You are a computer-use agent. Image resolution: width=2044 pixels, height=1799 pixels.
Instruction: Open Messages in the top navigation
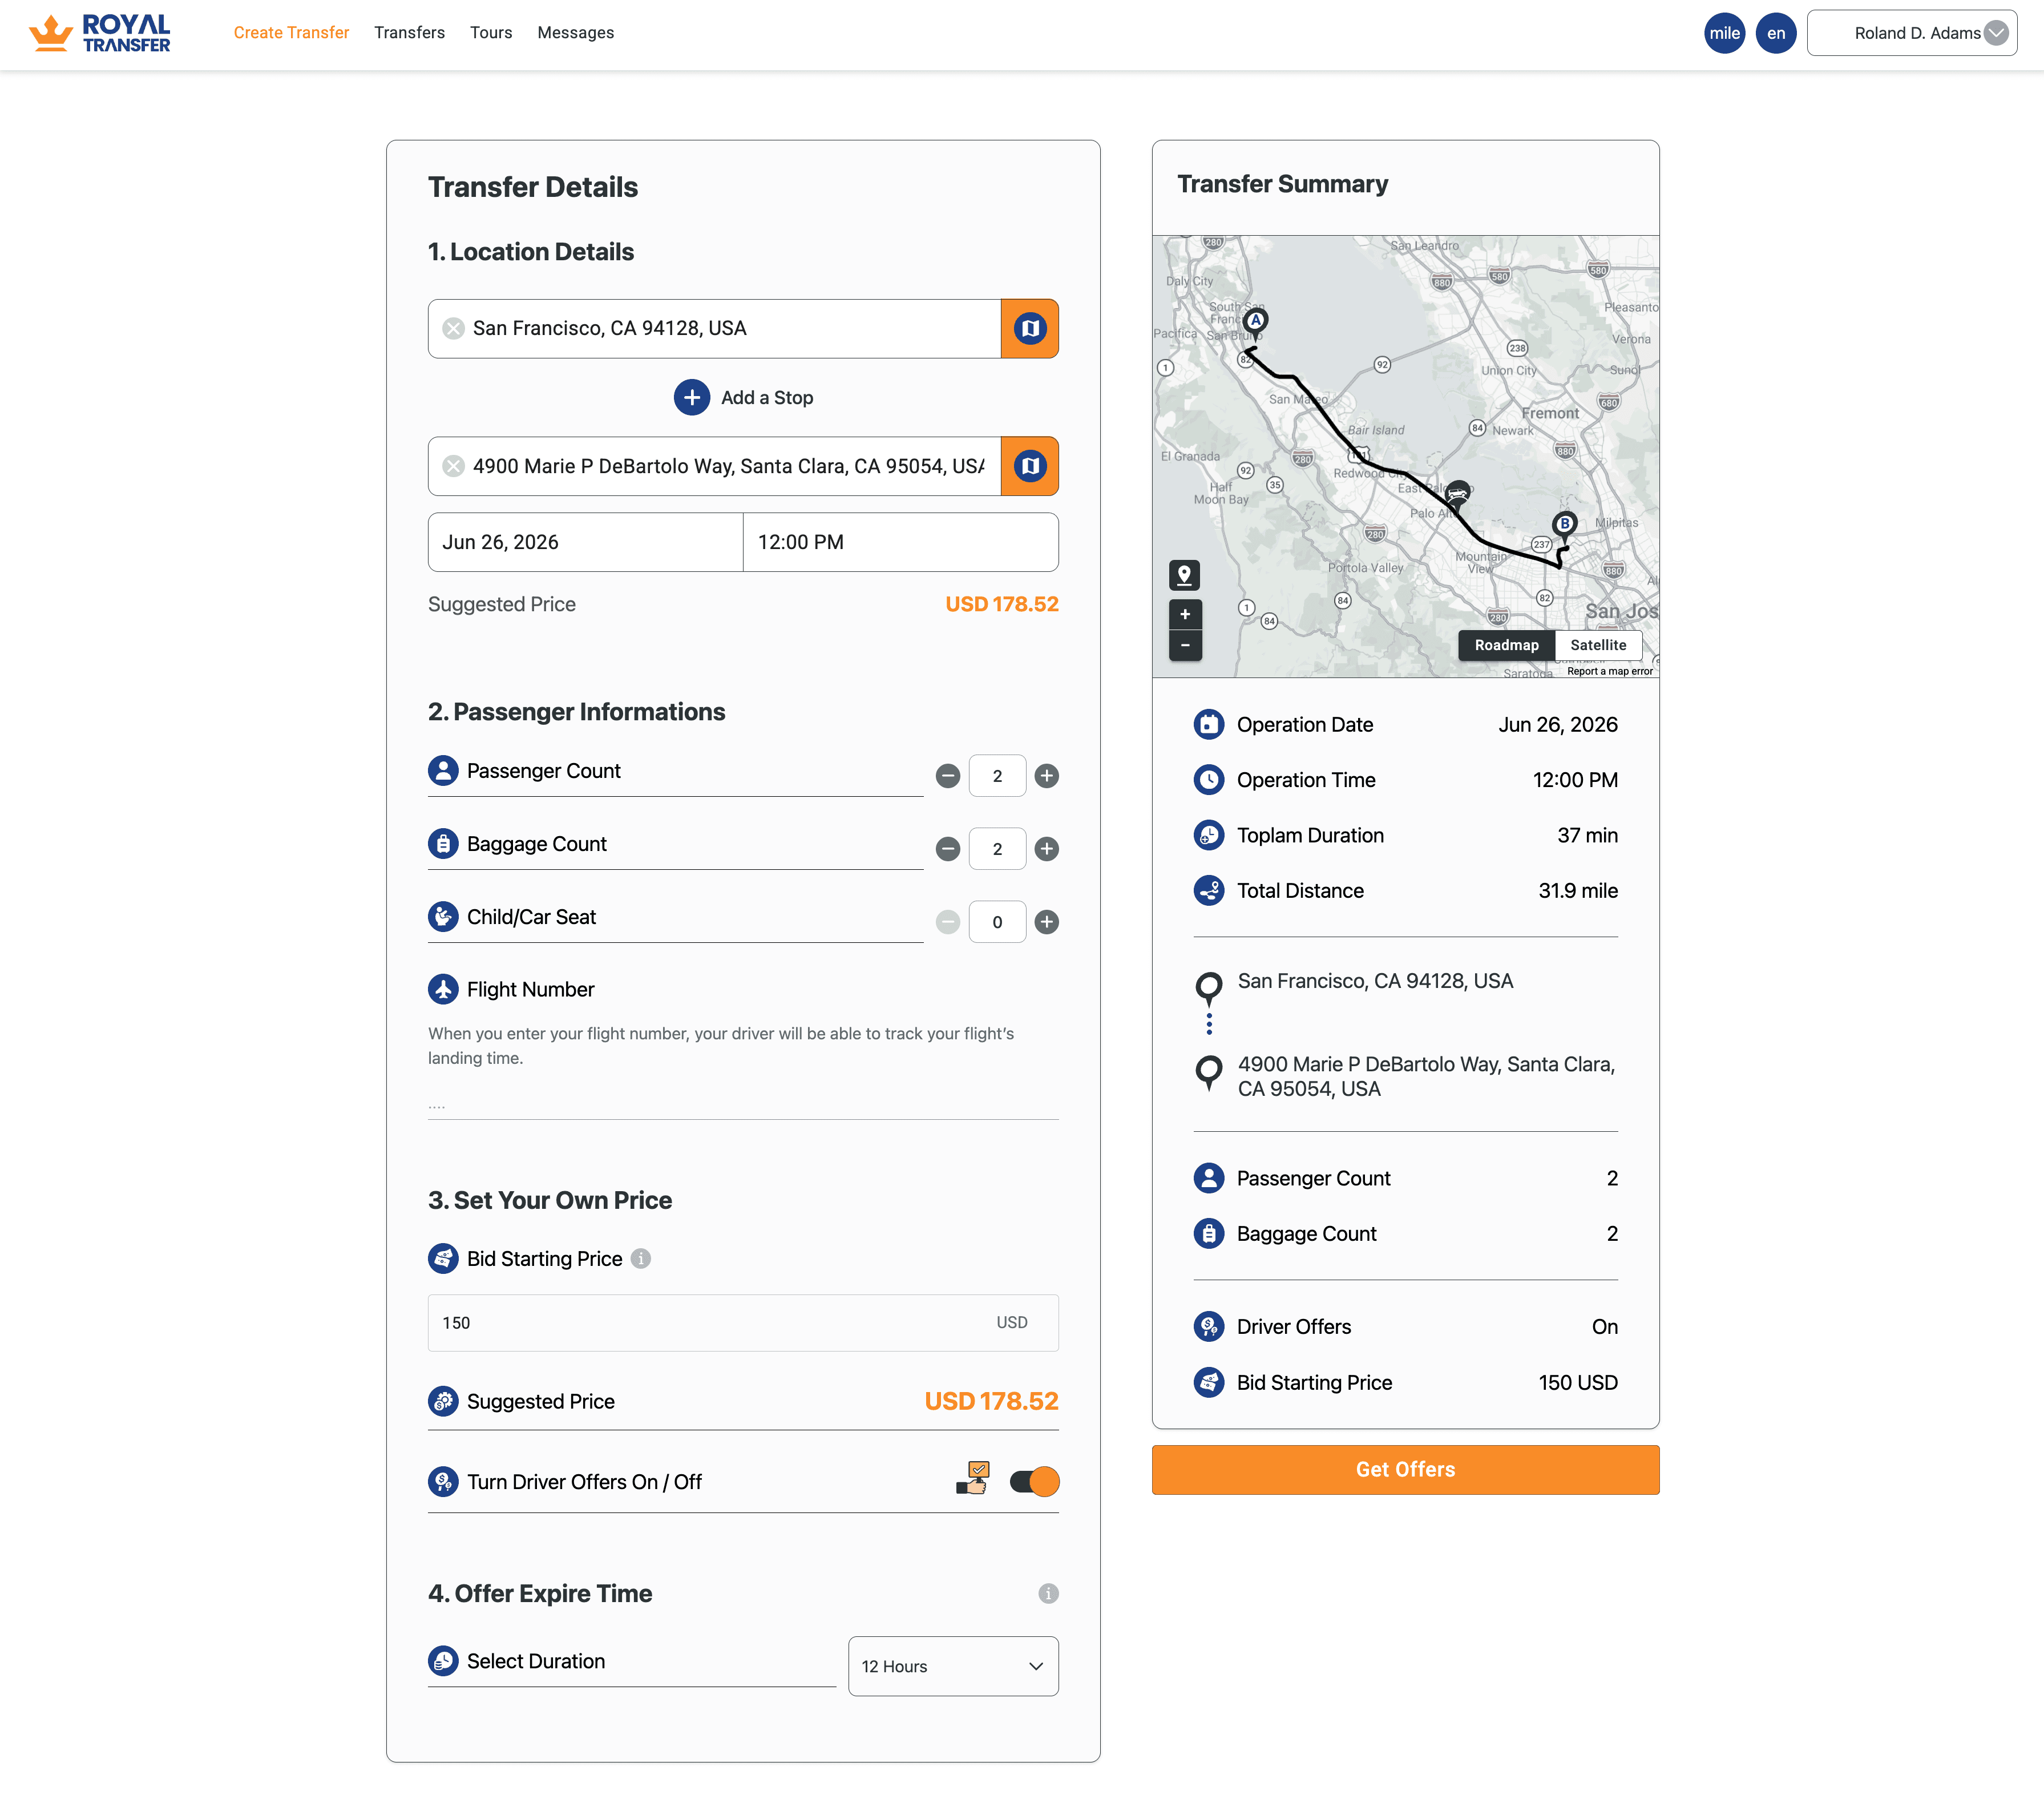[575, 33]
